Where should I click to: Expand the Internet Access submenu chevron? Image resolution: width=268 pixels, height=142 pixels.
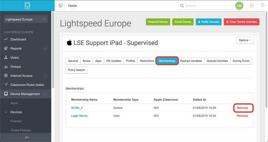46,76
